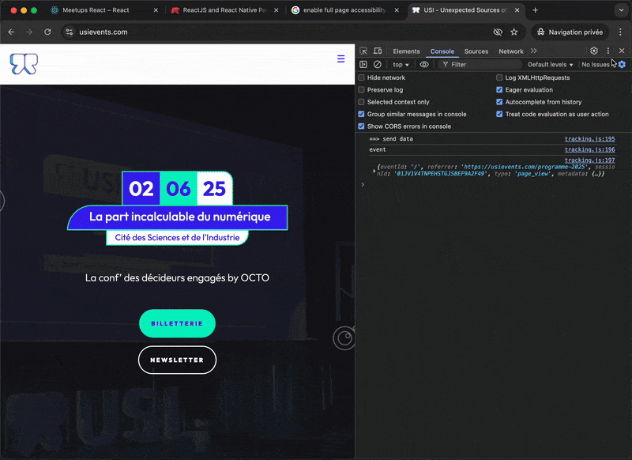Viewport: 632px width, 460px height.
Task: Check the Log XMLHttpRequests option
Action: (499, 77)
